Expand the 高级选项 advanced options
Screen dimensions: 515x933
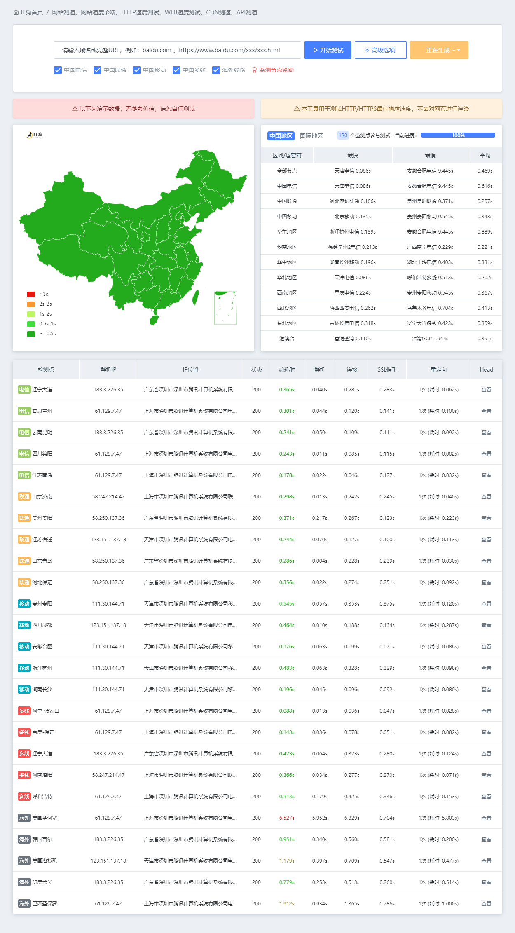tap(380, 50)
